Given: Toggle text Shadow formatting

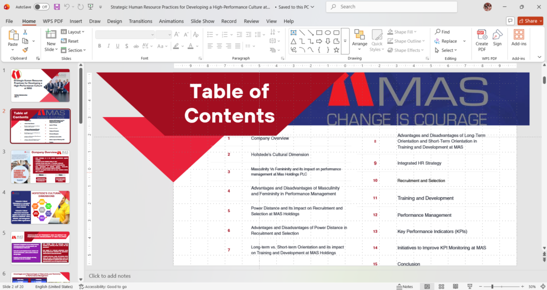Looking at the screenshot, I should 127,46.
